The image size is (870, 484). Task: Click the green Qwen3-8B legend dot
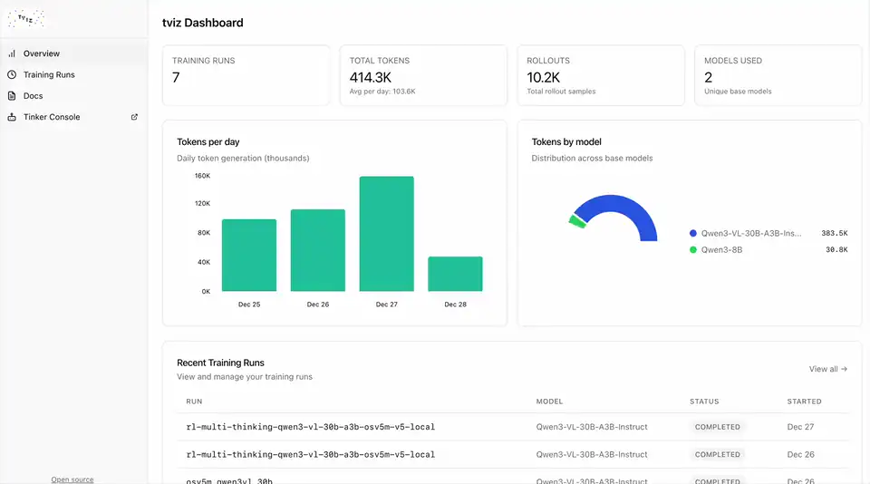[x=693, y=250]
